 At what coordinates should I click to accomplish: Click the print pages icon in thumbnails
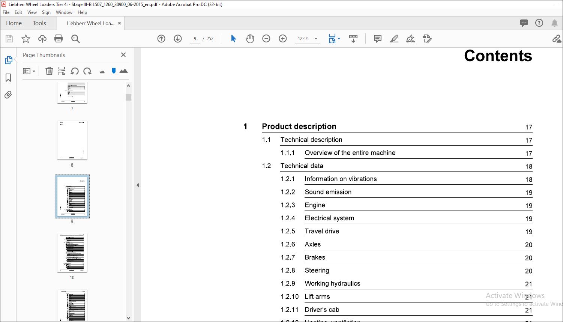point(62,71)
